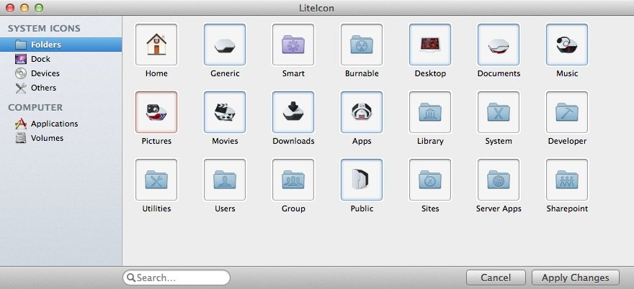Select the Downloads folder icon well
This screenshot has height=289, width=634.
click(x=293, y=112)
